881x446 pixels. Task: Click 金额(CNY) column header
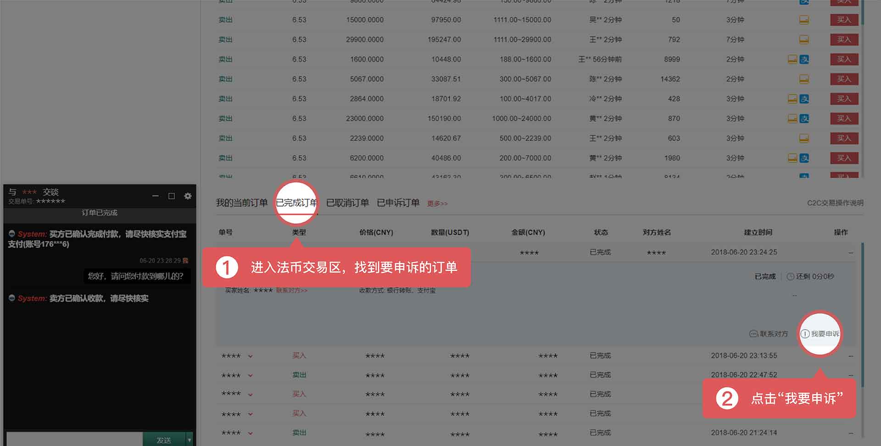pos(528,233)
